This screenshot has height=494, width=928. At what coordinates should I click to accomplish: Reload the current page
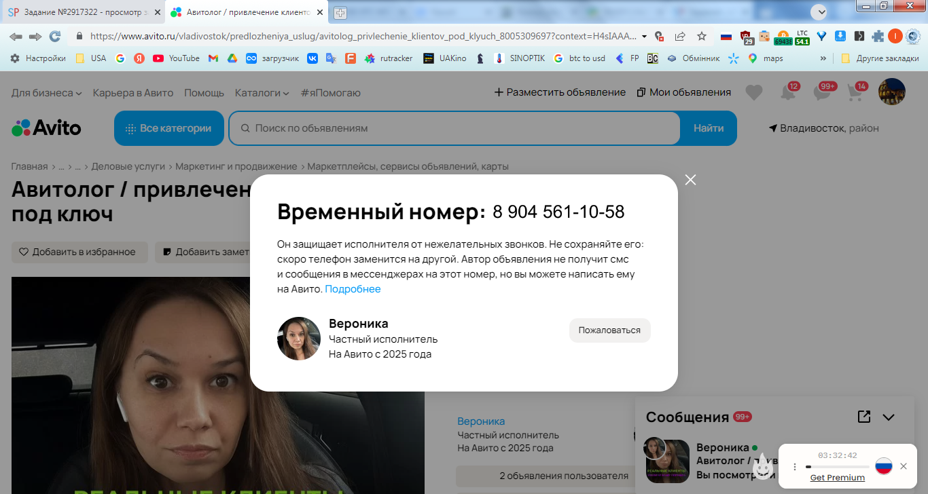[x=55, y=37]
